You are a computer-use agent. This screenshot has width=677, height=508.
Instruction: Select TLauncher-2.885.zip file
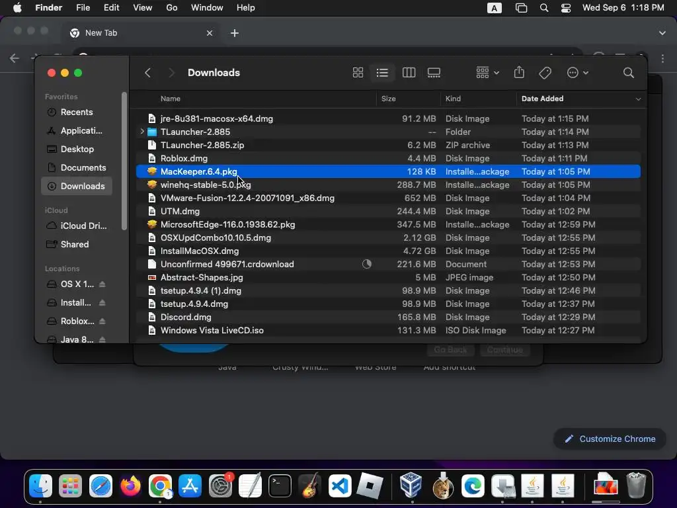388,145
